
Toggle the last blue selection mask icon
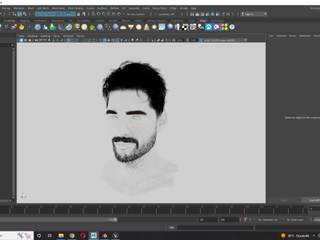73,14
